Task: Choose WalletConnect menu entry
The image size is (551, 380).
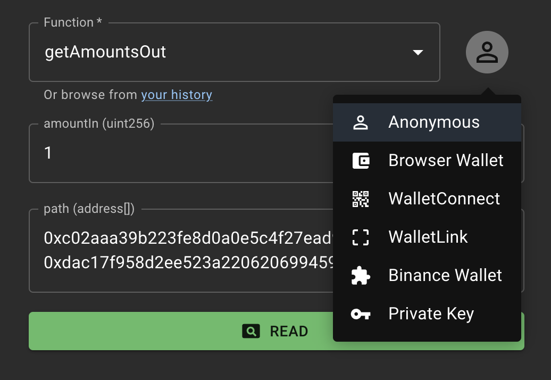Action: 427,199
